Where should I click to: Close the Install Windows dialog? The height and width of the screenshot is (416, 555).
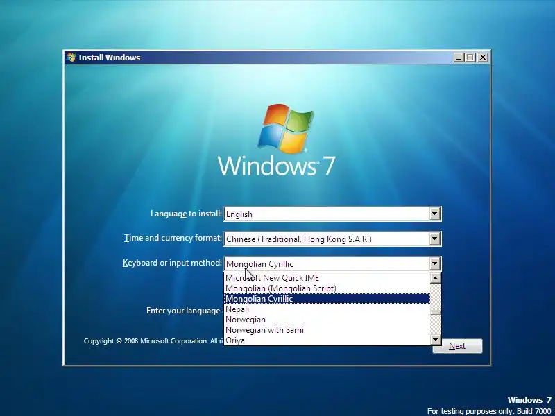(x=482, y=58)
